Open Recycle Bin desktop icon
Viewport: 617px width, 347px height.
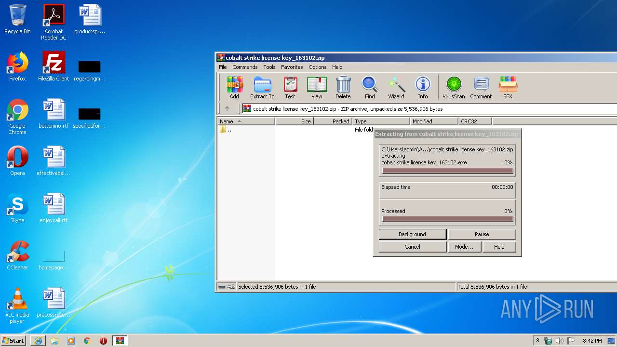pyautogui.click(x=17, y=19)
